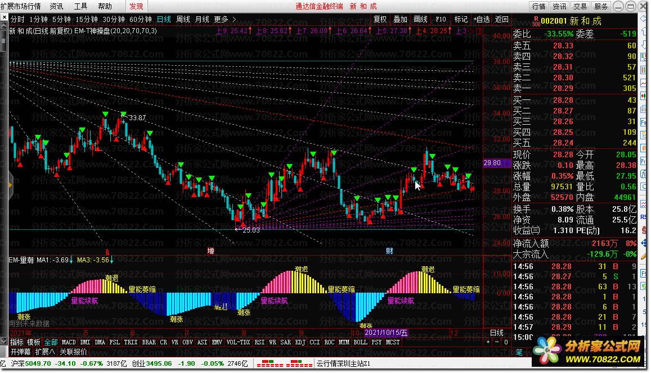
Task: Click the 财 event marker below chart
Action: click(389, 251)
